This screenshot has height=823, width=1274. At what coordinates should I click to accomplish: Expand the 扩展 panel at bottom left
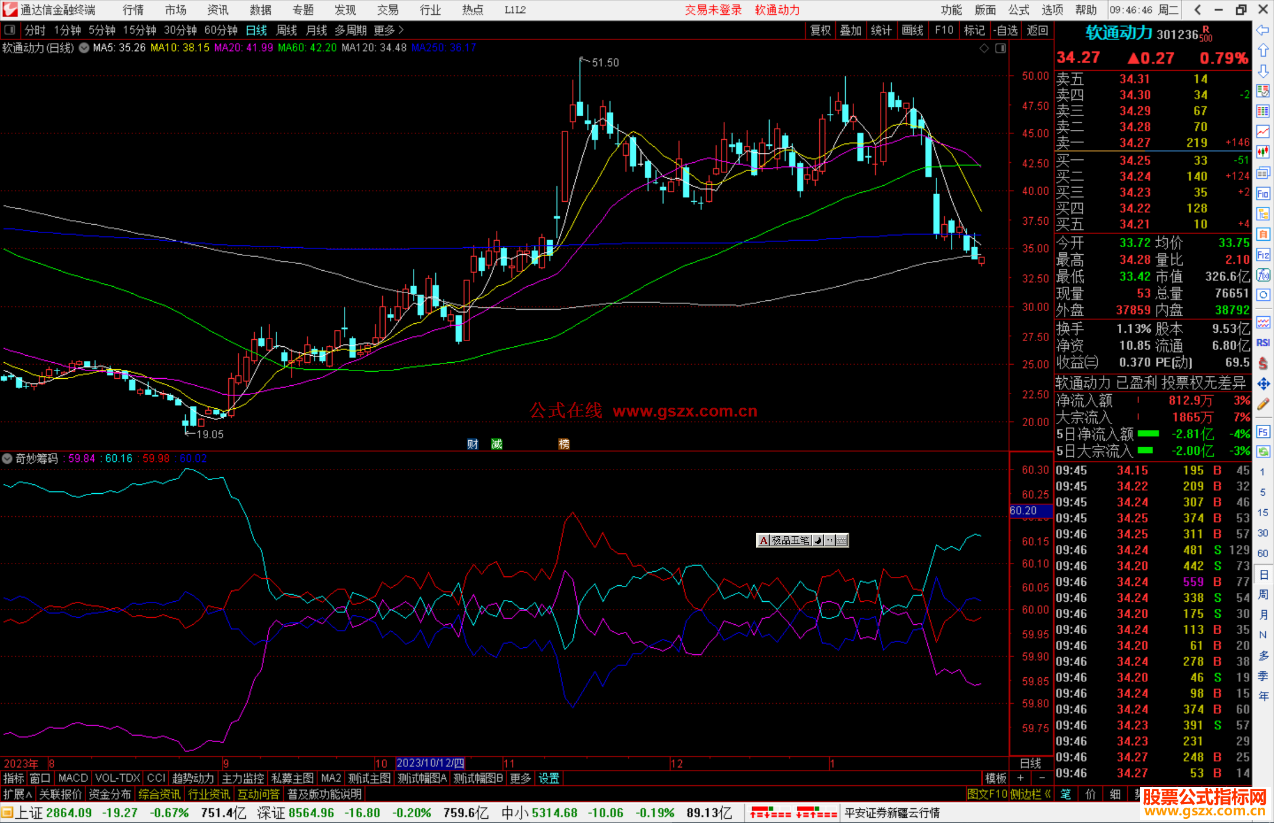pos(18,794)
